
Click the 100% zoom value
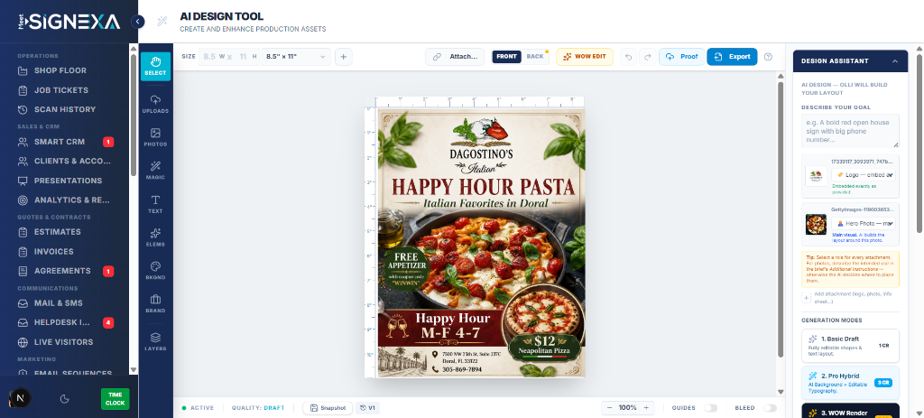pos(628,408)
